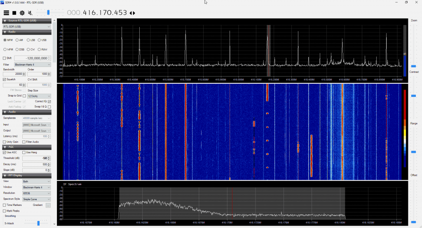Viewport: 422px width, 228px height.
Task: Open the Gradient editor ellipsis button
Action: [x=48, y=205]
